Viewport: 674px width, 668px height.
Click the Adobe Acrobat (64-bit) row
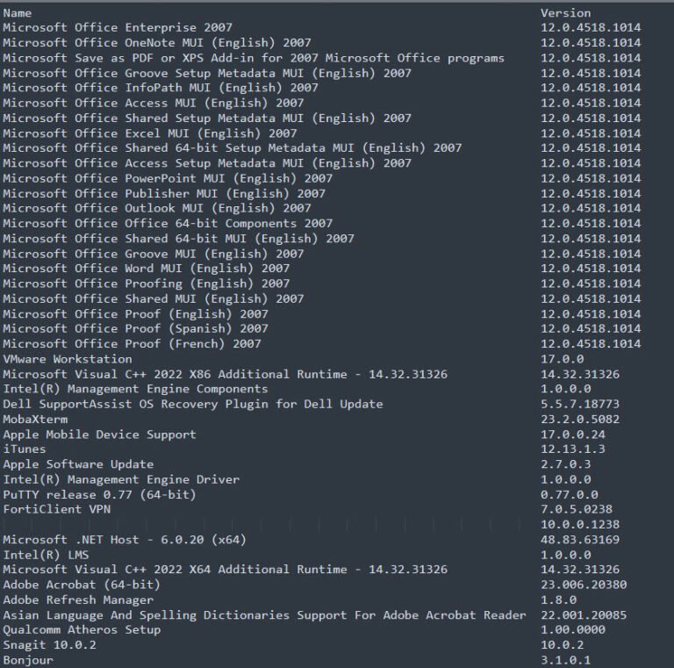click(82, 585)
